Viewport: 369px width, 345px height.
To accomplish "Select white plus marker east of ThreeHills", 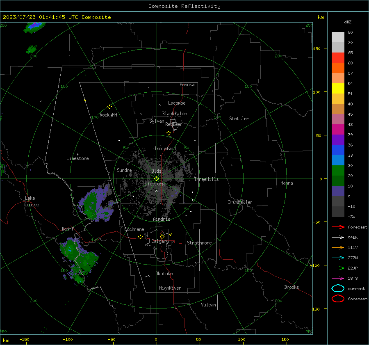I will click(x=232, y=165).
